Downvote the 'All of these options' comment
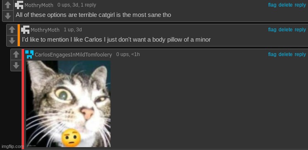 (8, 16)
